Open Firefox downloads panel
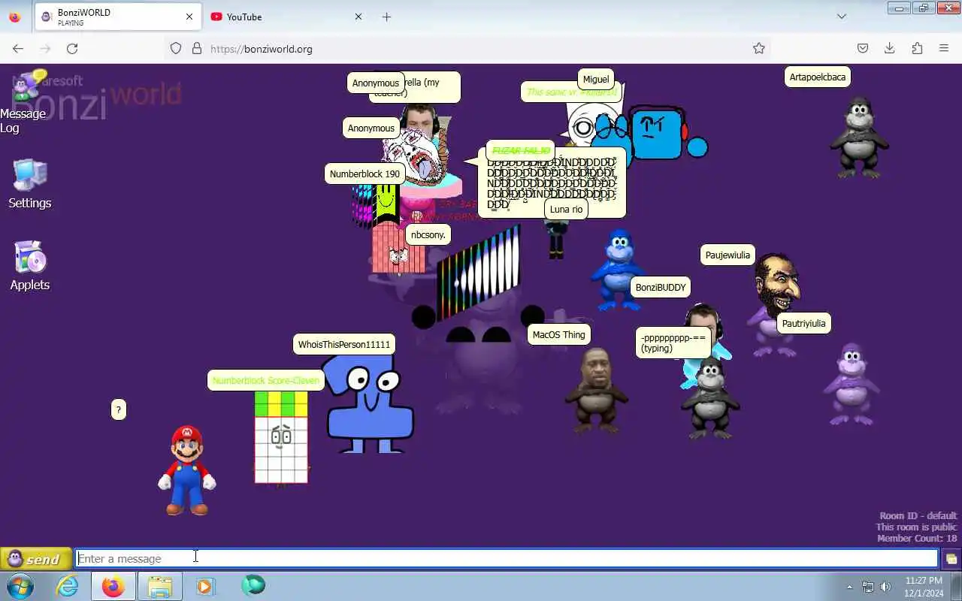This screenshot has height=601, width=962. tap(890, 48)
